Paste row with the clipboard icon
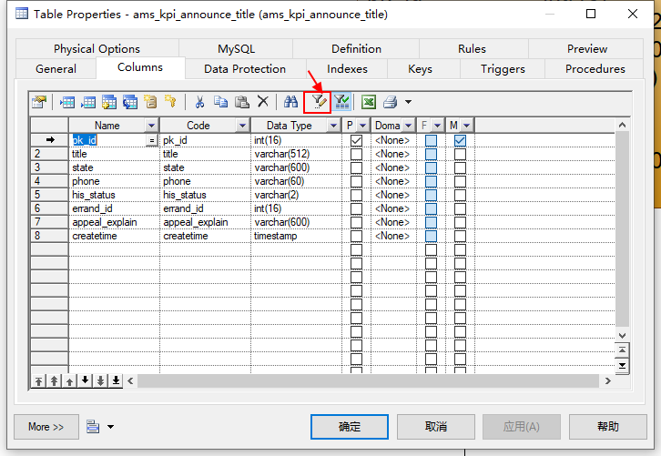The image size is (661, 456). [242, 102]
